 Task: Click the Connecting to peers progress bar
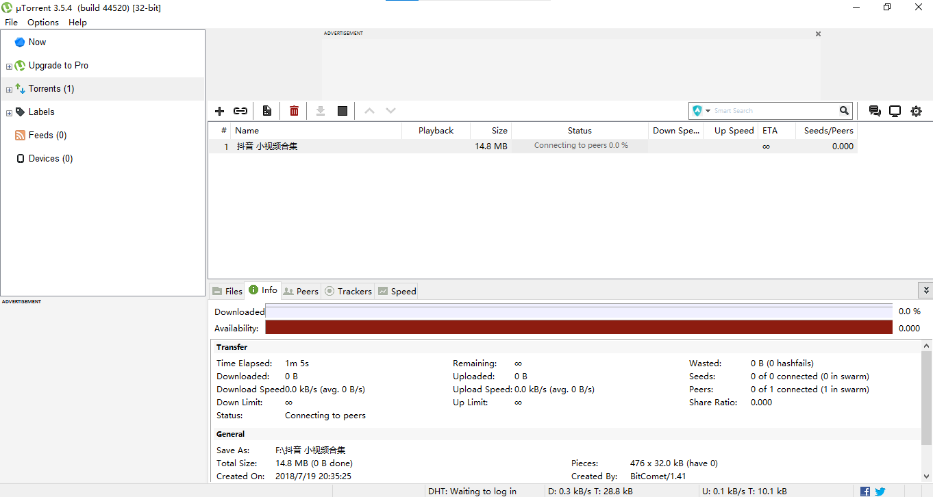click(580, 146)
